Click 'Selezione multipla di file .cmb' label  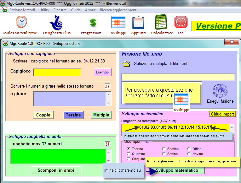[x=161, y=63]
